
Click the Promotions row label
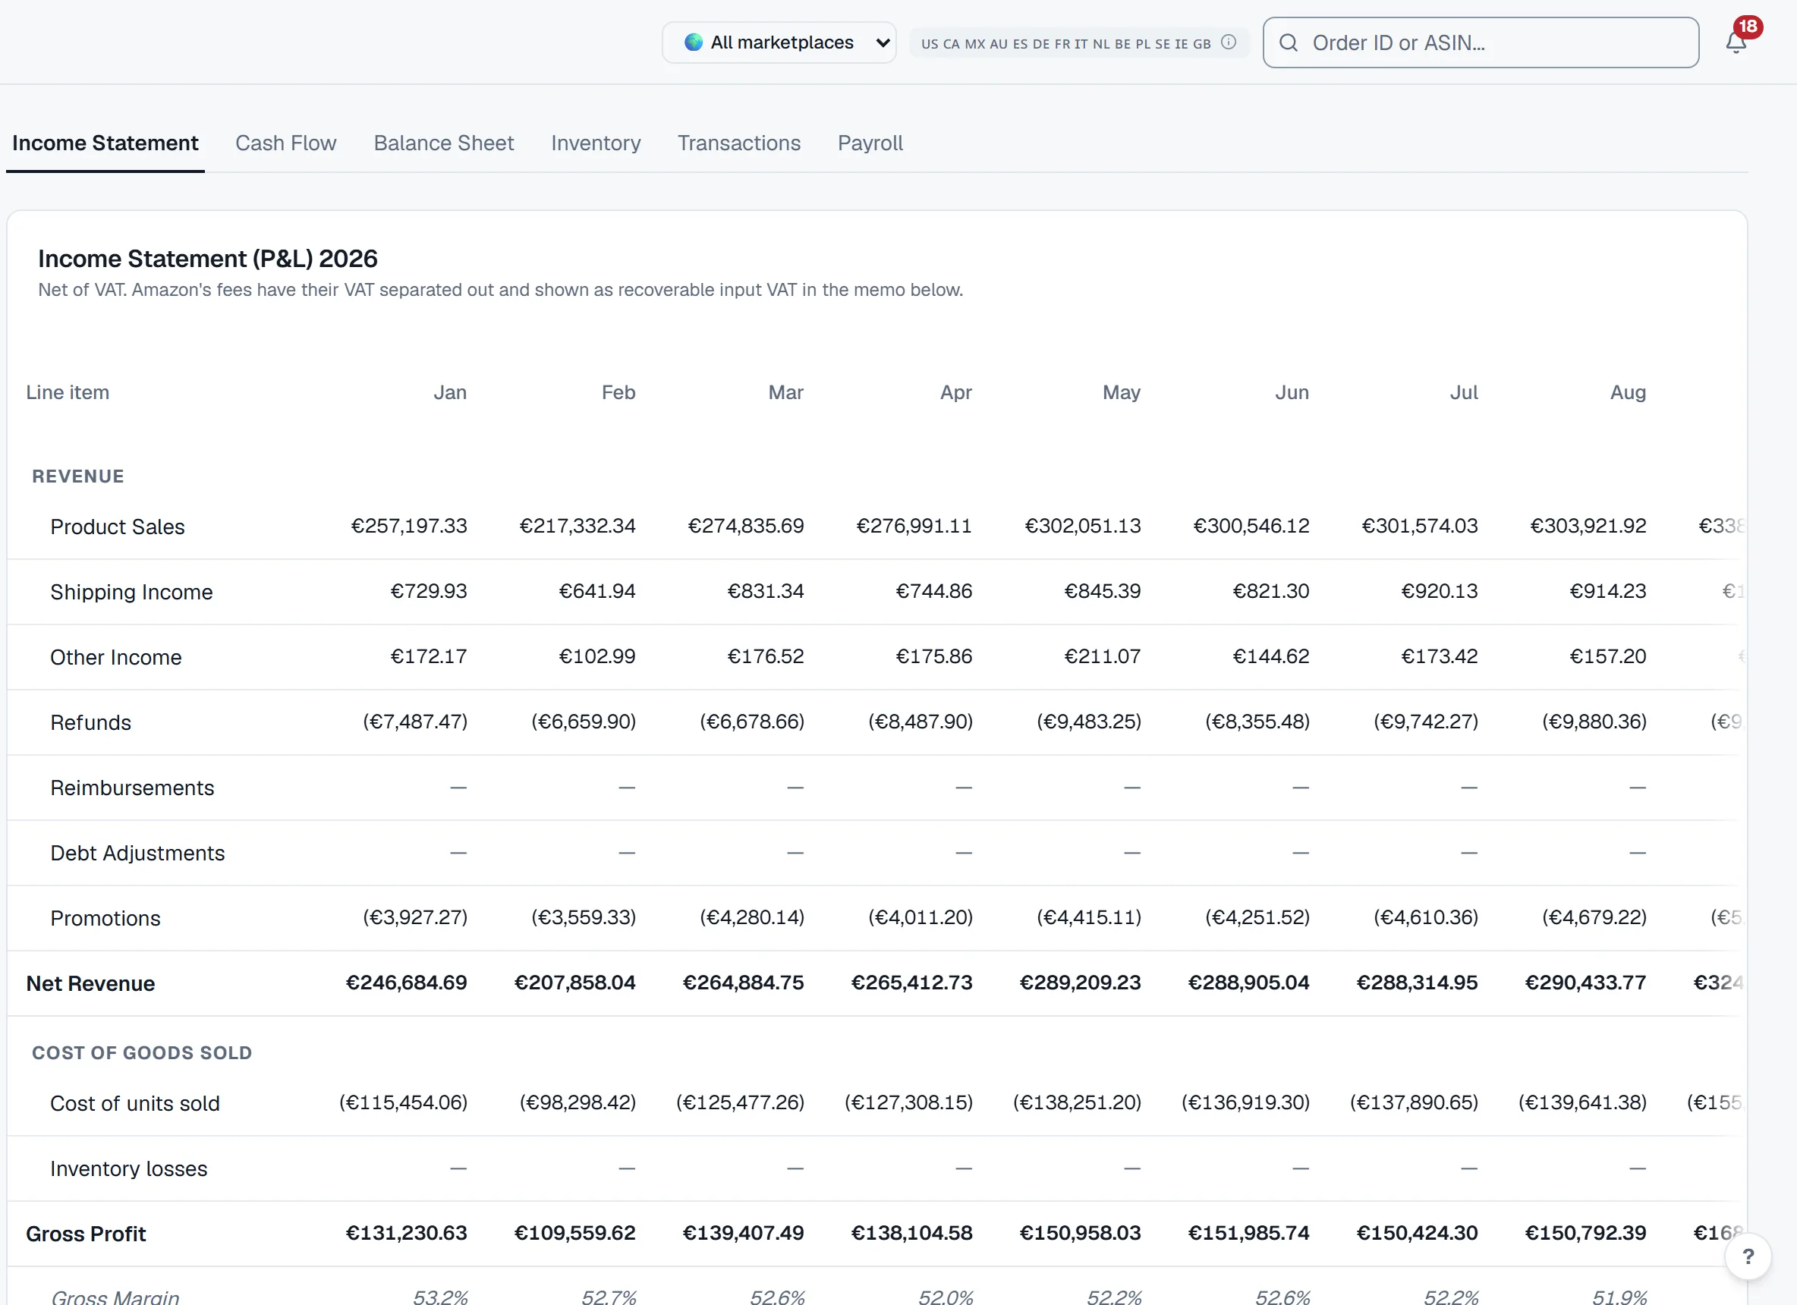click(x=105, y=918)
